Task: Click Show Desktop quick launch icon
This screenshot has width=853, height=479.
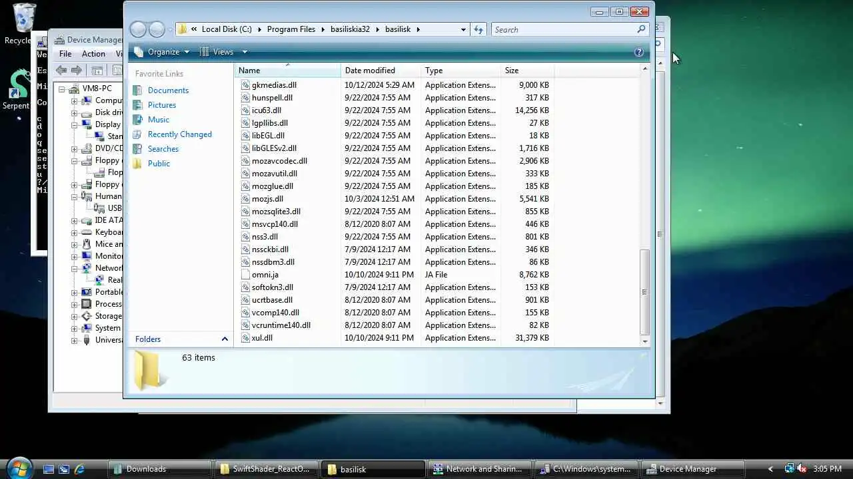Action: pos(49,469)
